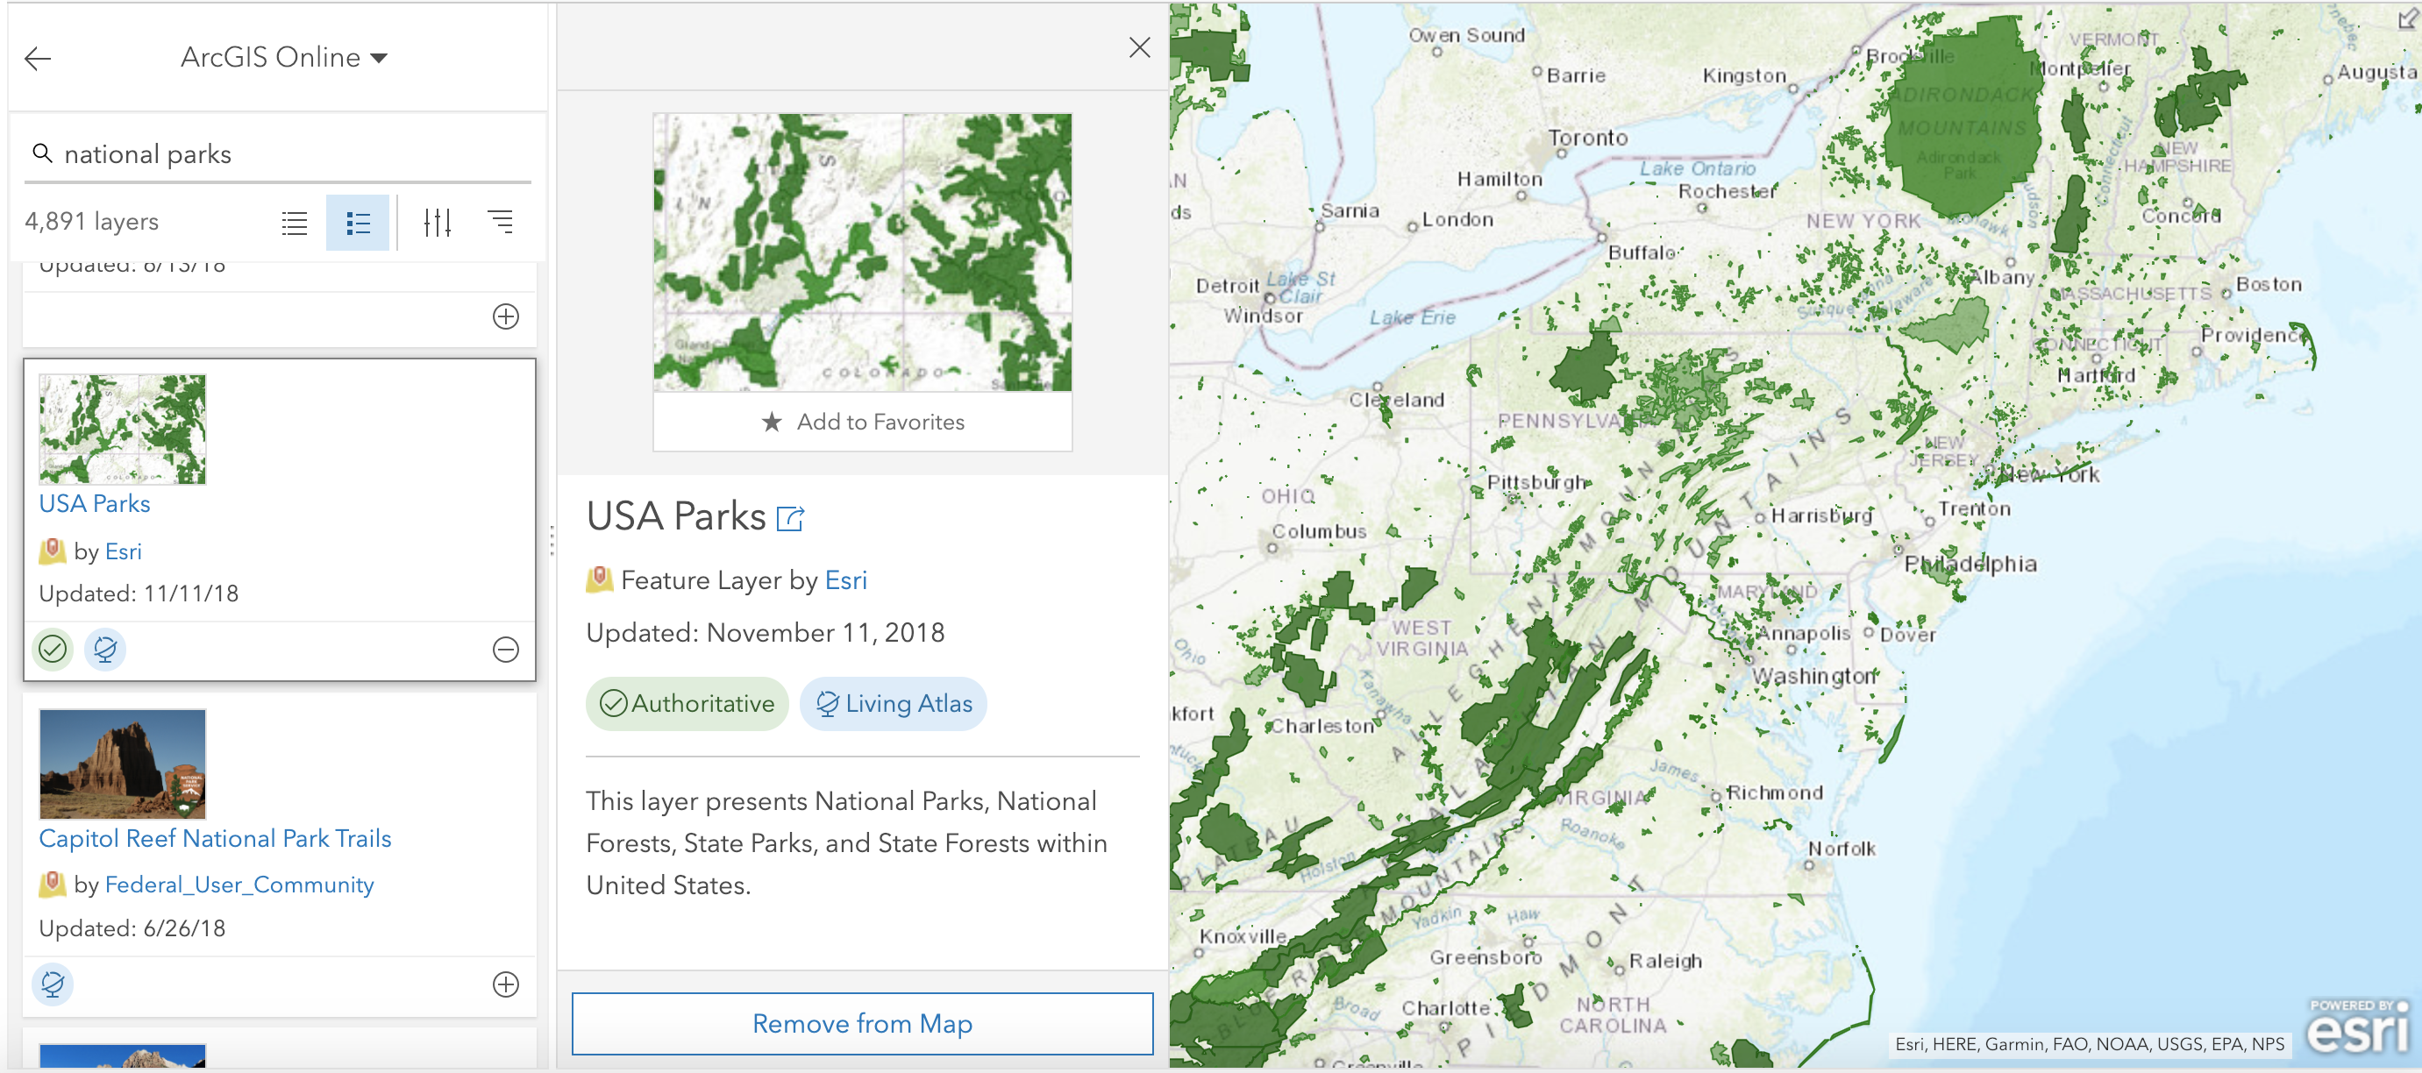2422x1073 pixels.
Task: Go back with the left arrow icon
Action: [38, 58]
